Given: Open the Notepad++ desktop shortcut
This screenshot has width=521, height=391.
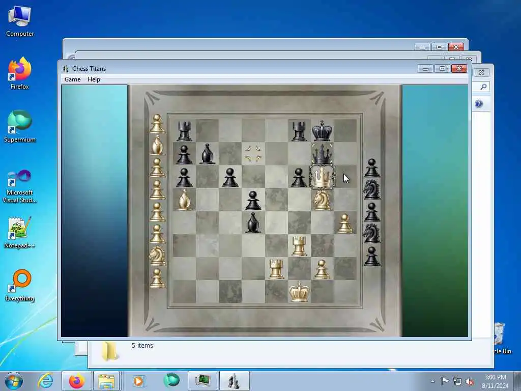Looking at the screenshot, I should coord(20,232).
